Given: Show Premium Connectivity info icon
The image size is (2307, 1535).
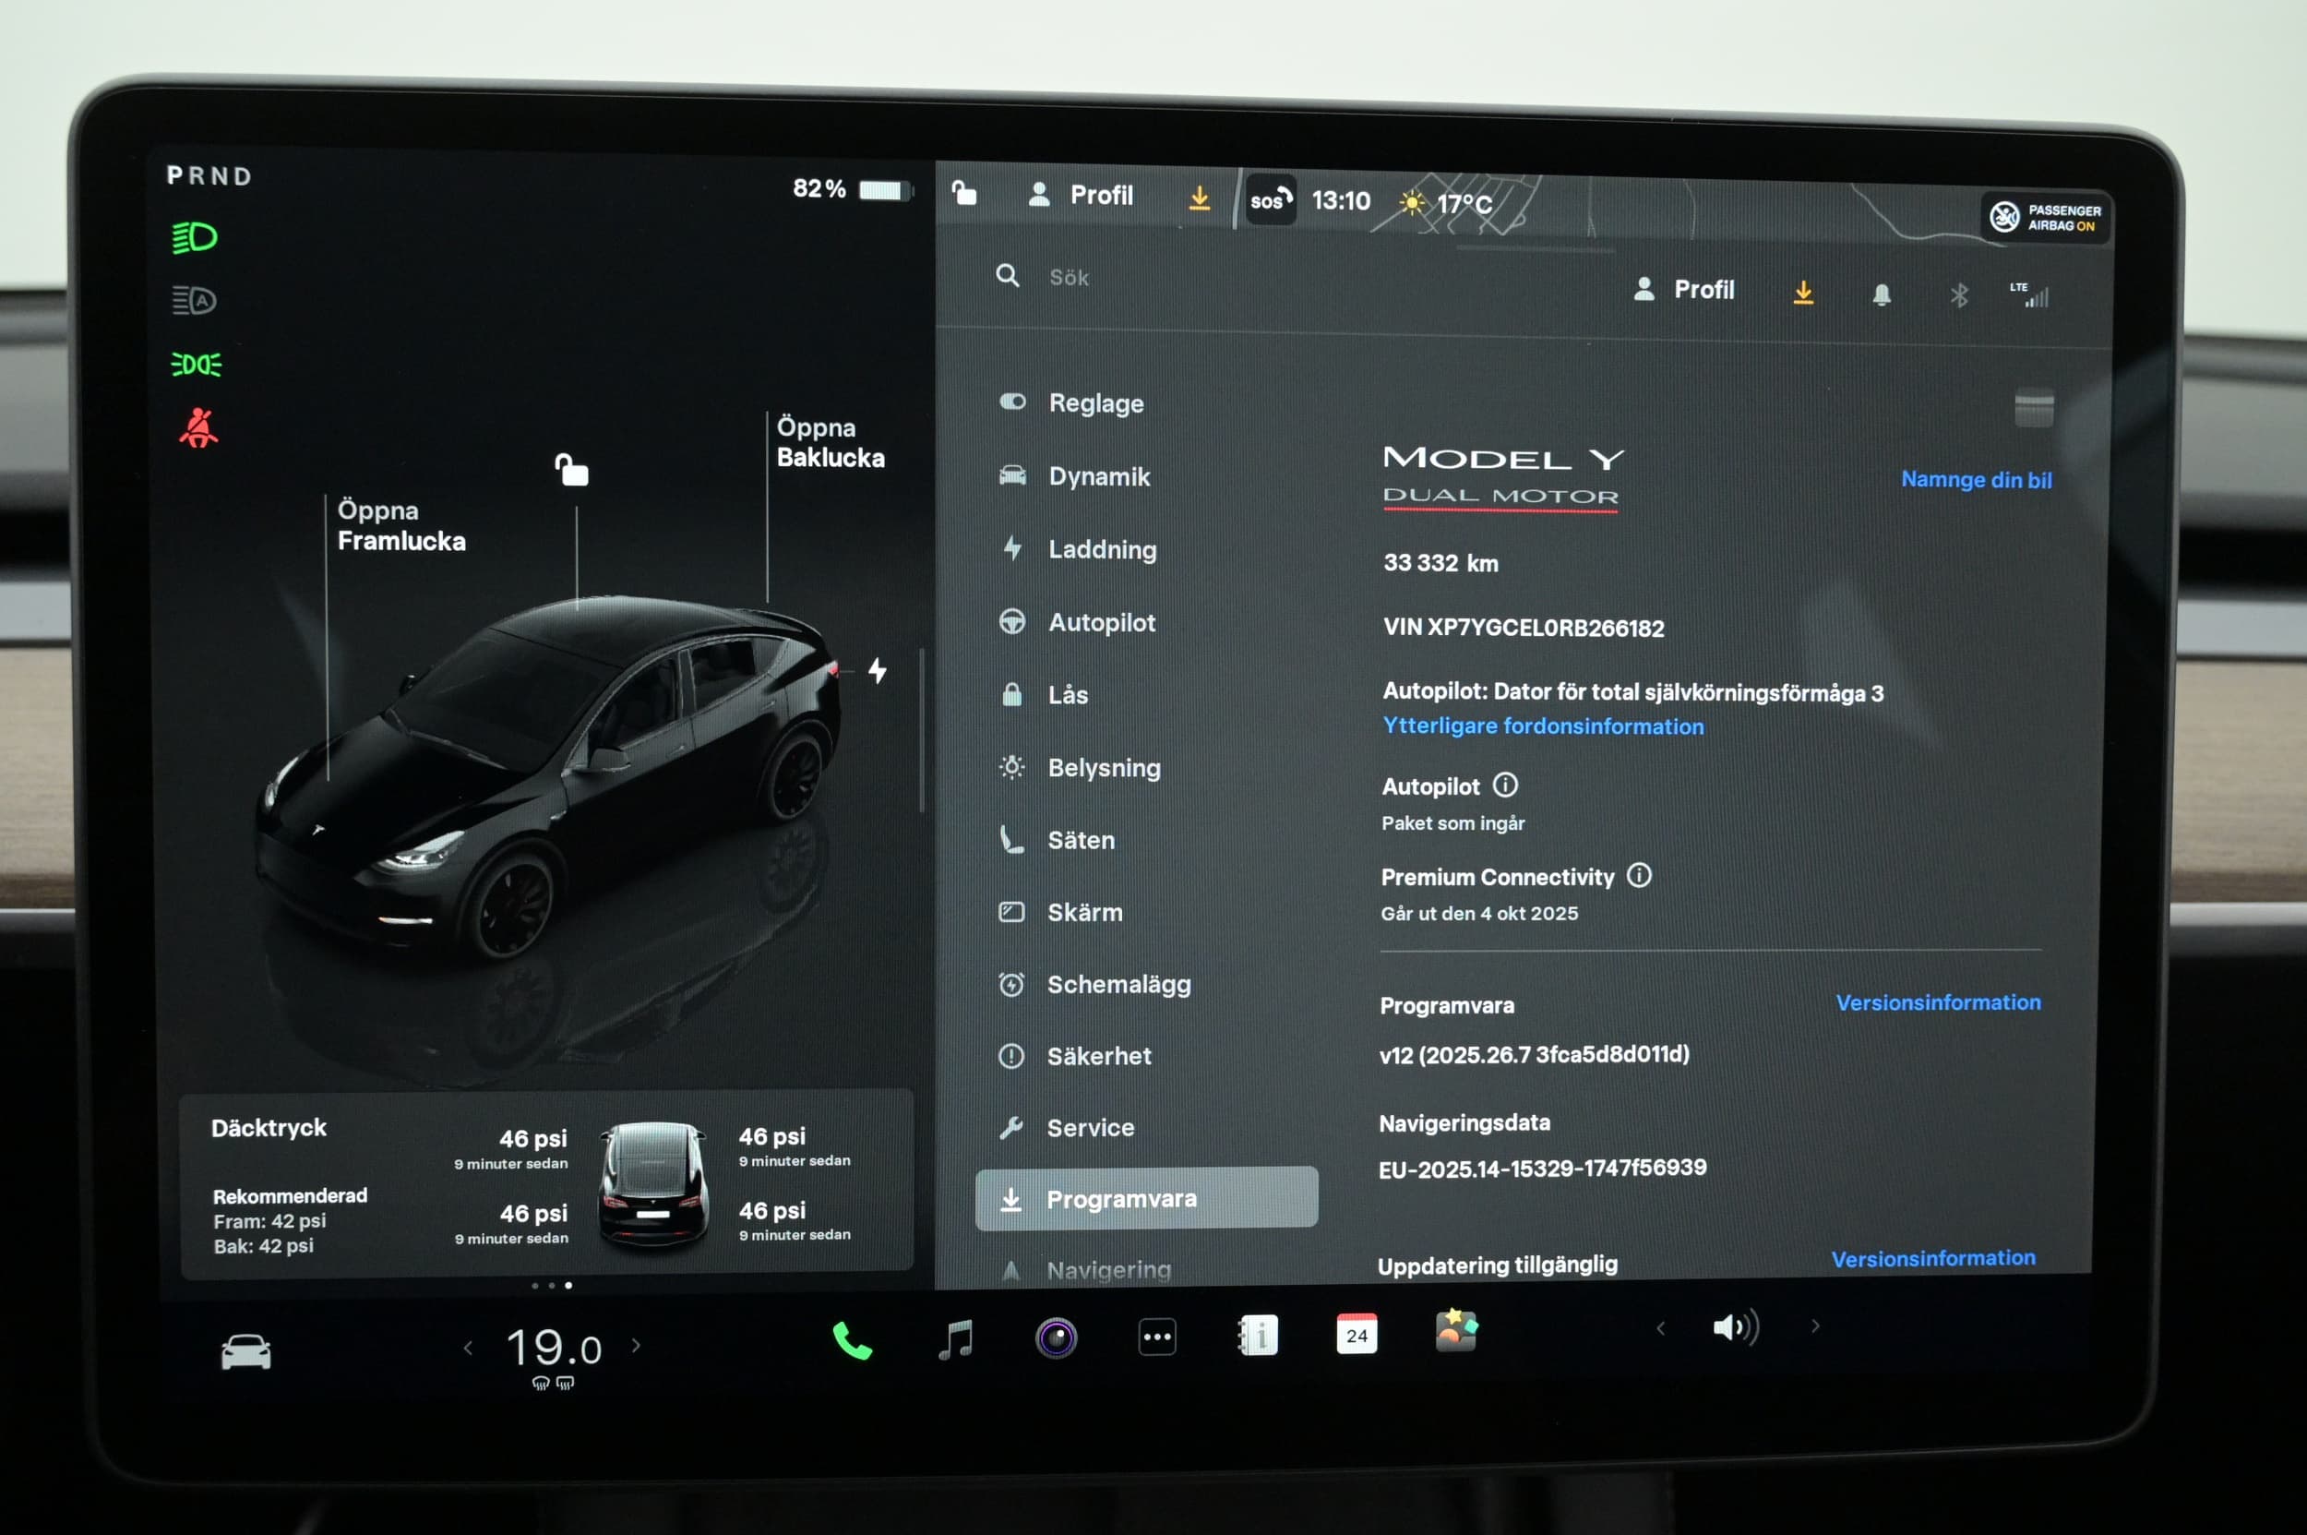Looking at the screenshot, I should click(1640, 875).
